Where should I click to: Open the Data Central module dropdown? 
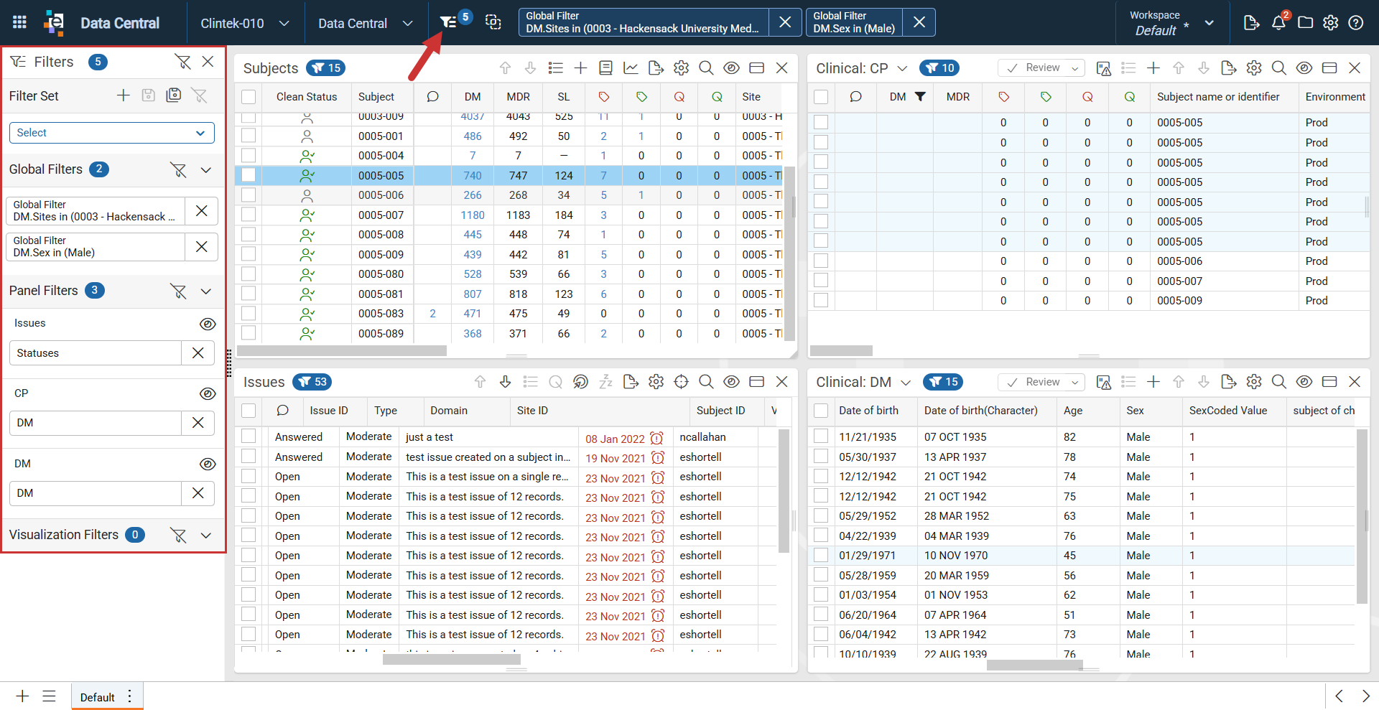(366, 23)
